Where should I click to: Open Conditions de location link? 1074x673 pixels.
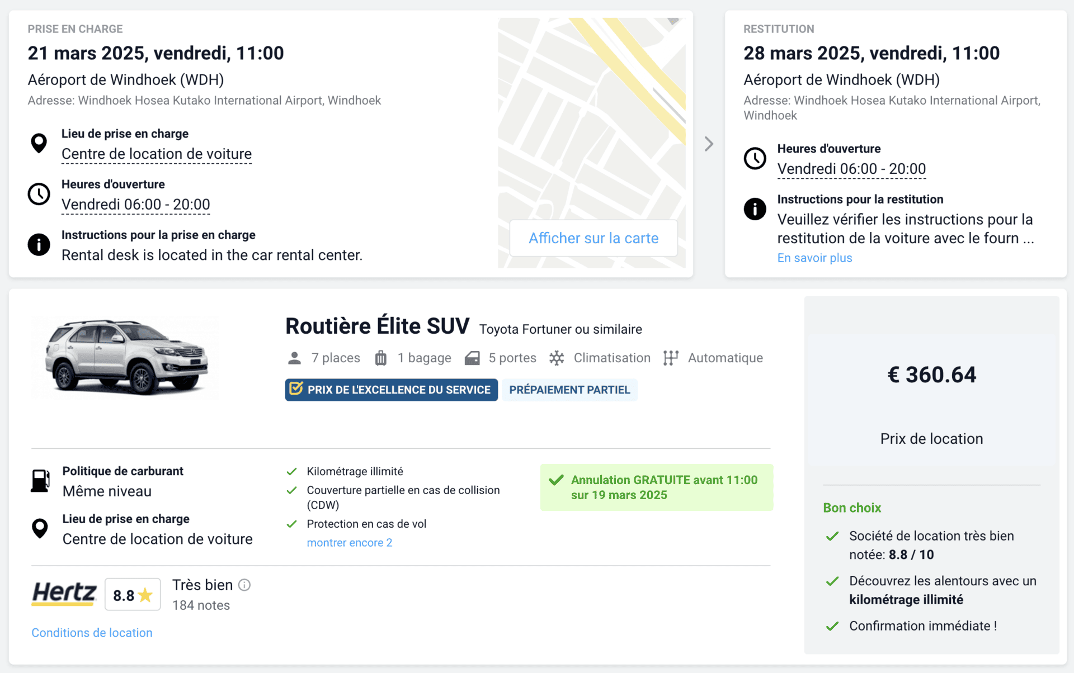[92, 633]
